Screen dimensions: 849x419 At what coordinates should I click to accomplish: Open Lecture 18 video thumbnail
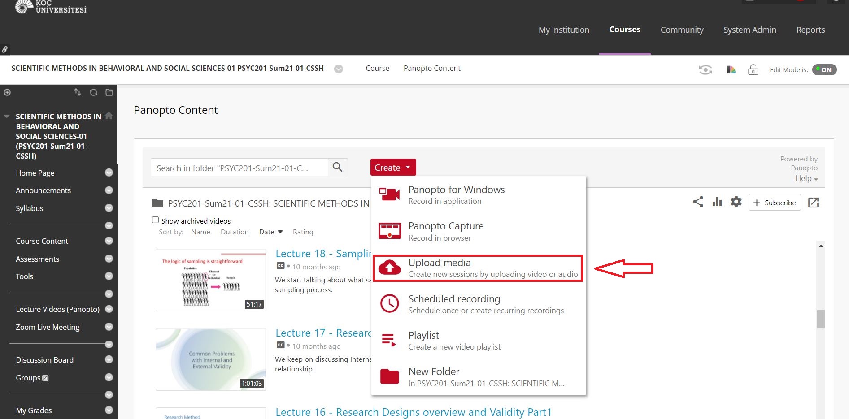pos(211,280)
